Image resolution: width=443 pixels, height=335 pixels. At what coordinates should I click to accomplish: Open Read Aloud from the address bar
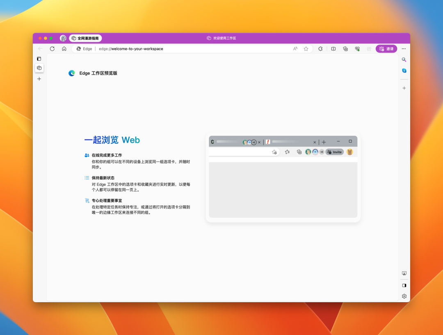(x=295, y=48)
